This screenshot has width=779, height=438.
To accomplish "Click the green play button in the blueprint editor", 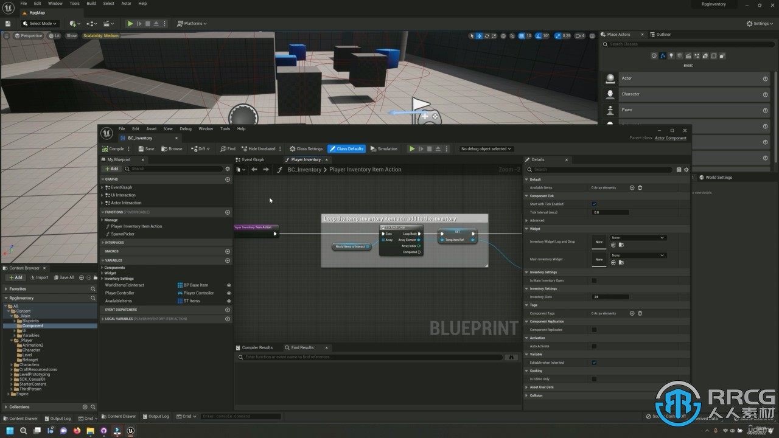I will (x=412, y=148).
